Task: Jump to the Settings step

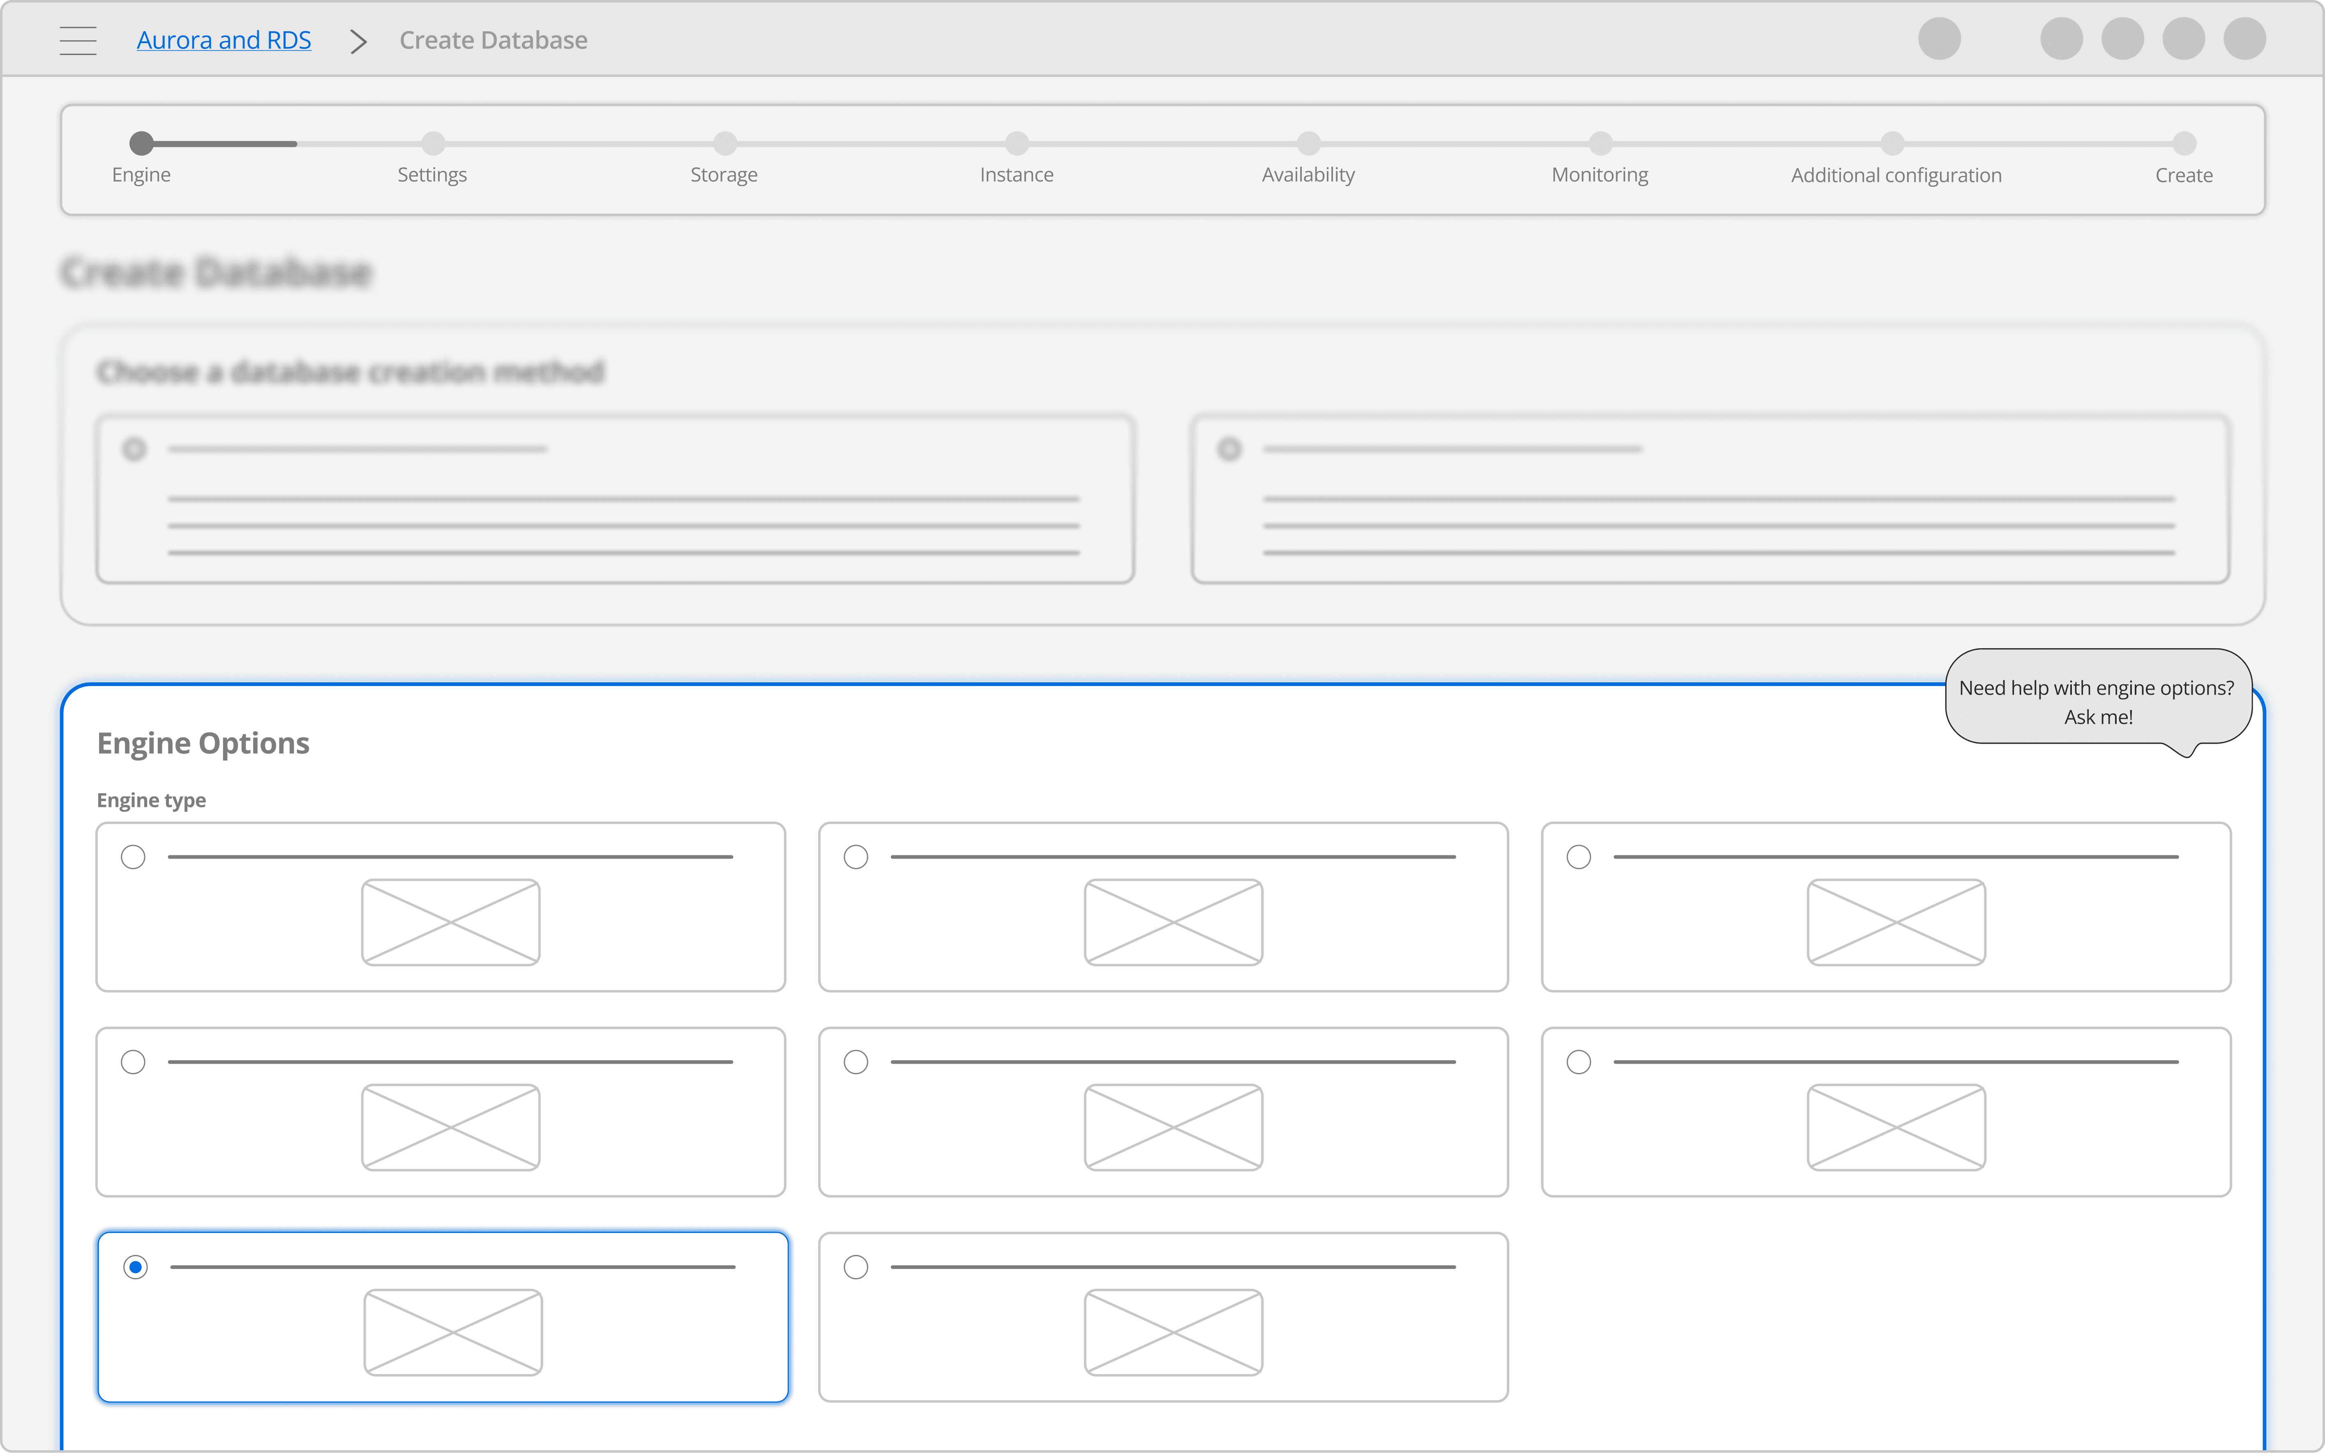Action: (433, 144)
